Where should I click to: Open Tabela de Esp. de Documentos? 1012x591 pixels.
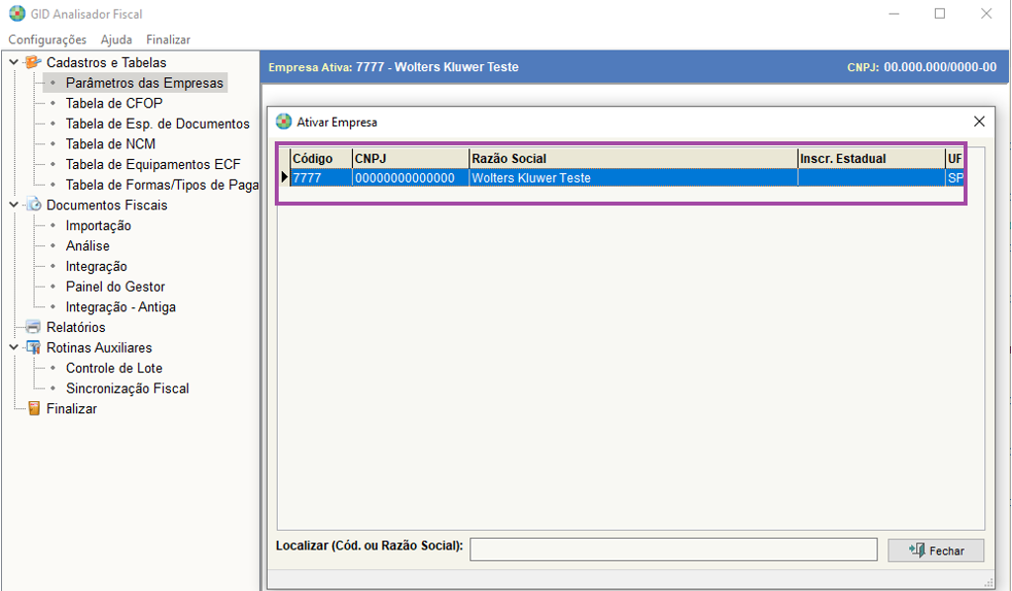coord(157,124)
